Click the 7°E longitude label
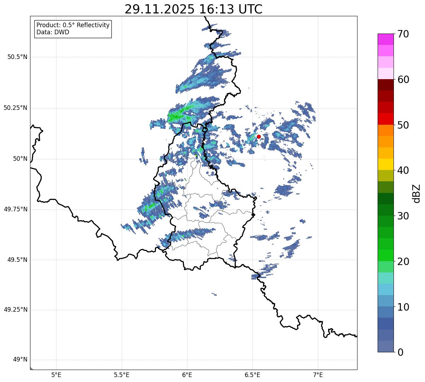 [x=318, y=375]
